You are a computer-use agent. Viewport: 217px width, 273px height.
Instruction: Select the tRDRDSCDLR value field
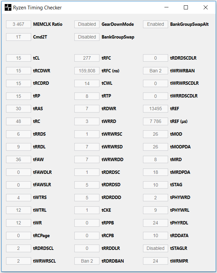coord(156,58)
